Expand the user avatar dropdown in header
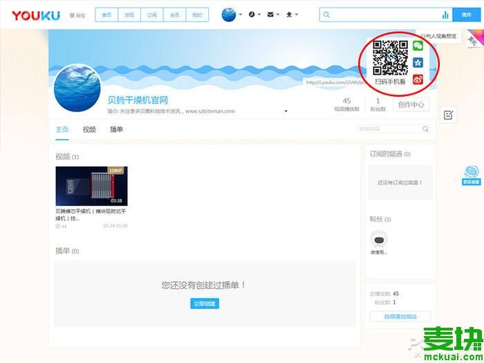 coord(232,15)
